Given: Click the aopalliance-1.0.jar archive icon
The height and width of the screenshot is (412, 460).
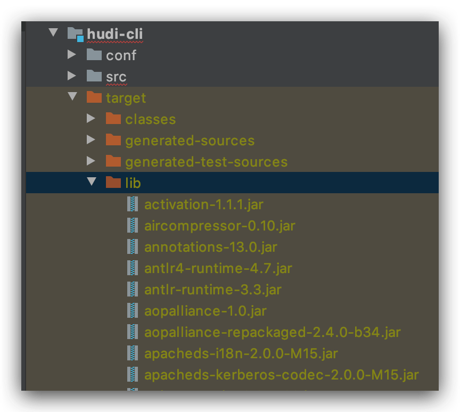Looking at the screenshot, I should pos(133,310).
